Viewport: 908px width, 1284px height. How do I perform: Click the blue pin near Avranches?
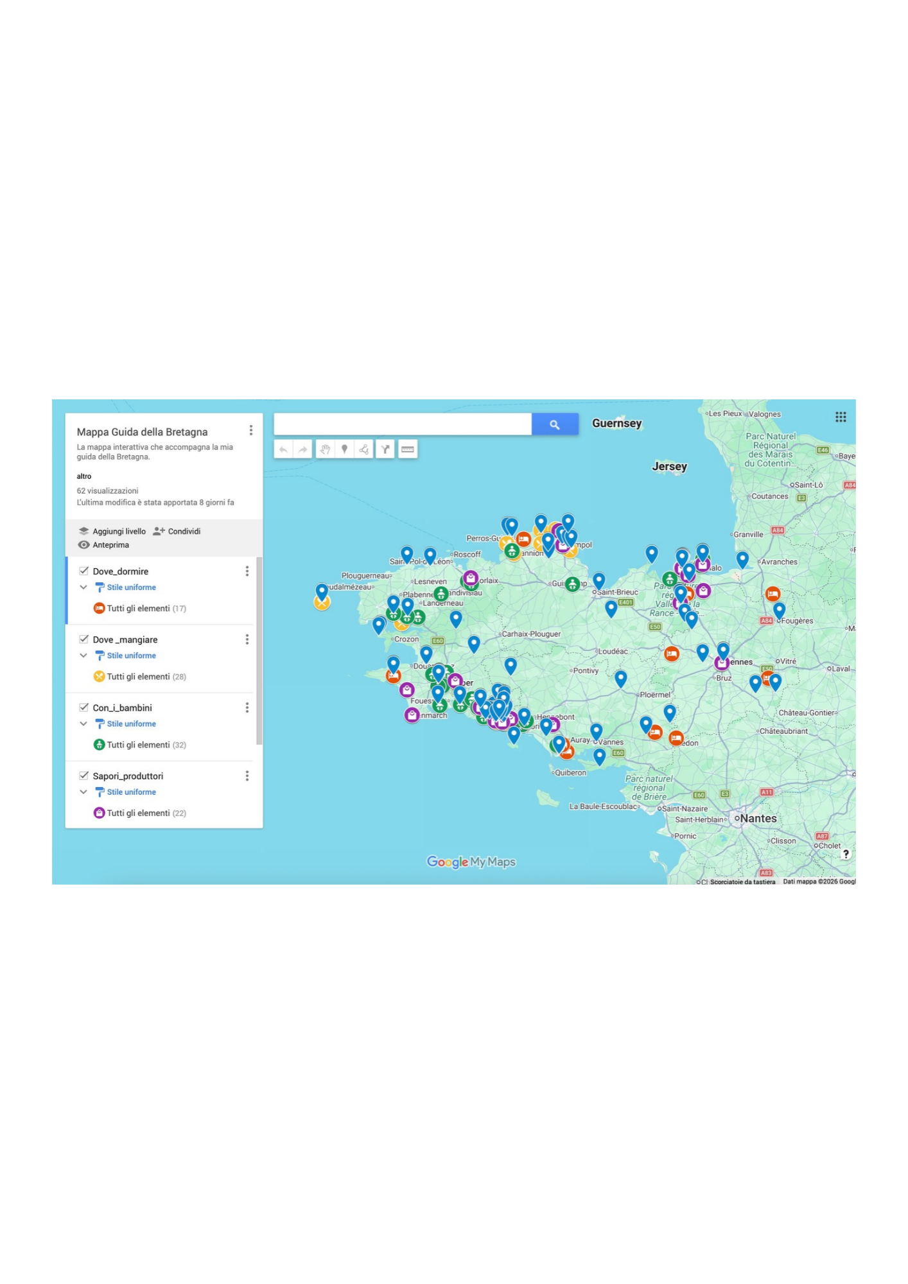click(x=743, y=560)
